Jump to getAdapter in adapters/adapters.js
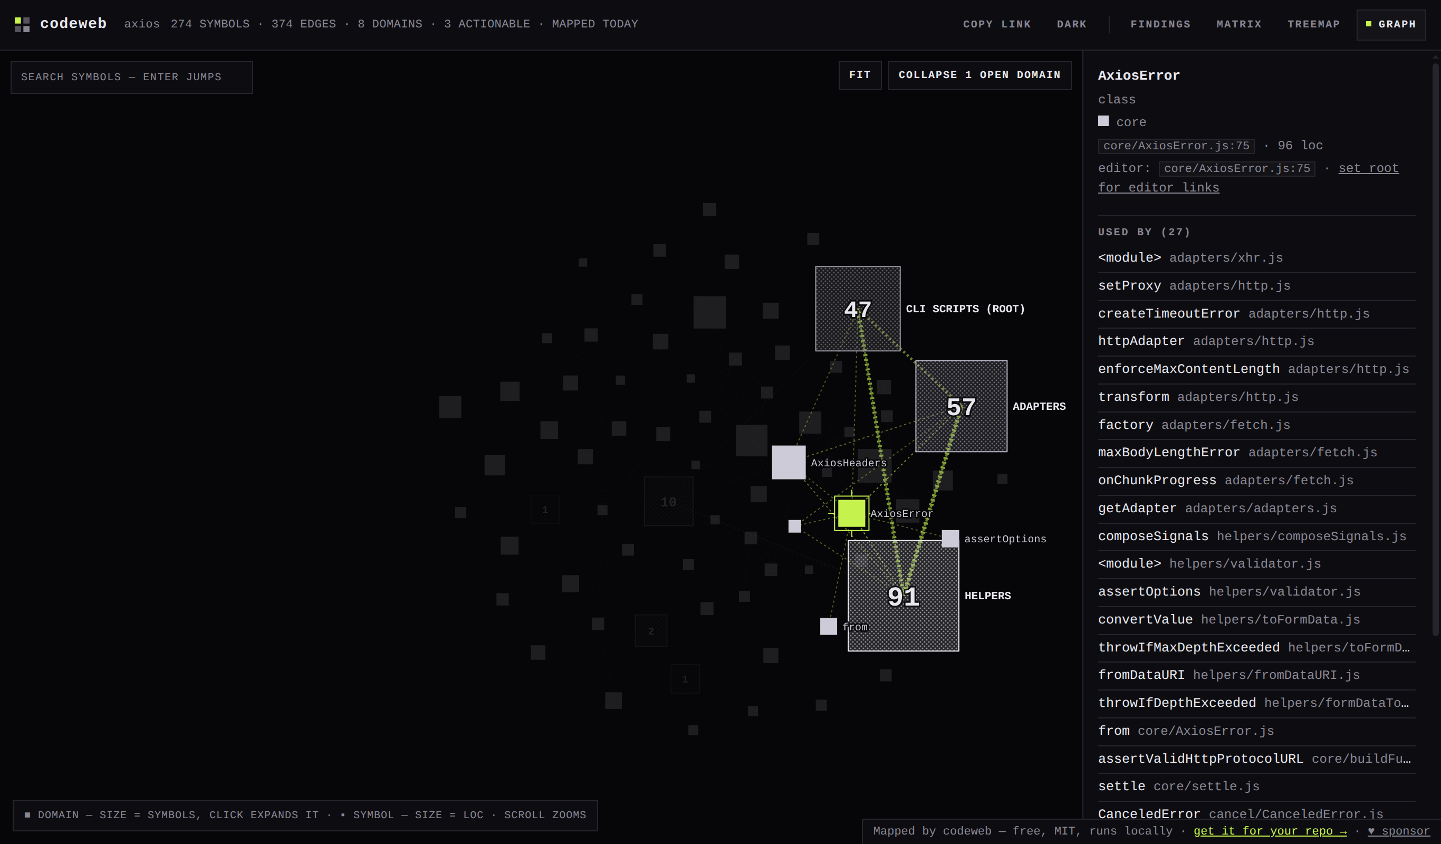 pos(1256,509)
